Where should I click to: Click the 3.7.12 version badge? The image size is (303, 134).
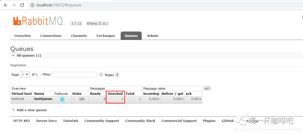pos(76,23)
